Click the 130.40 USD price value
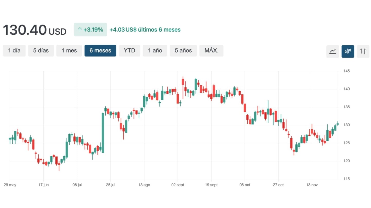 click(34, 30)
